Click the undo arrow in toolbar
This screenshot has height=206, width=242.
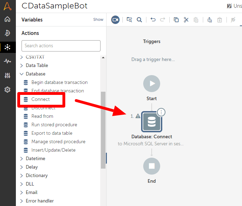point(153,20)
